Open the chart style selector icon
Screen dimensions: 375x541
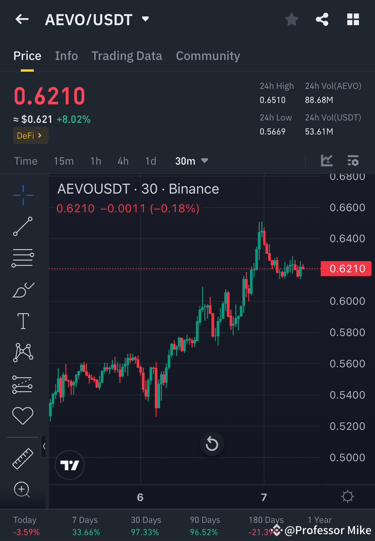327,161
